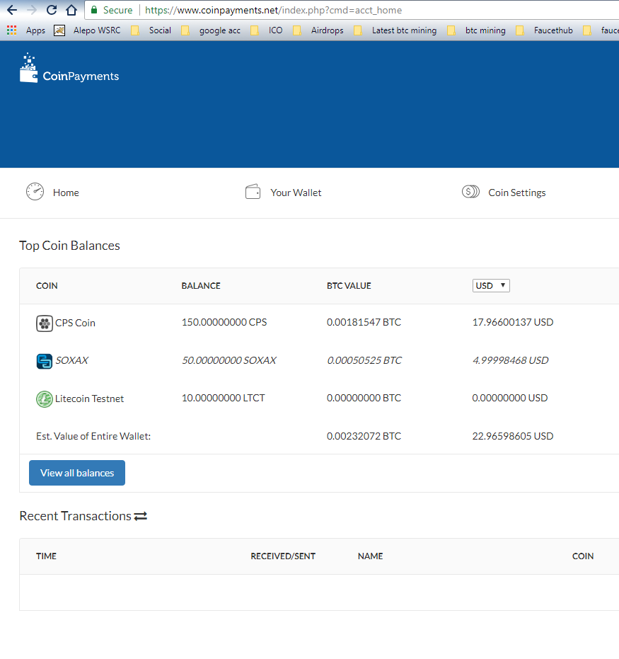Open the Social bookmark folder
Image resolution: width=619 pixels, height=659 pixels.
pyautogui.click(x=151, y=30)
